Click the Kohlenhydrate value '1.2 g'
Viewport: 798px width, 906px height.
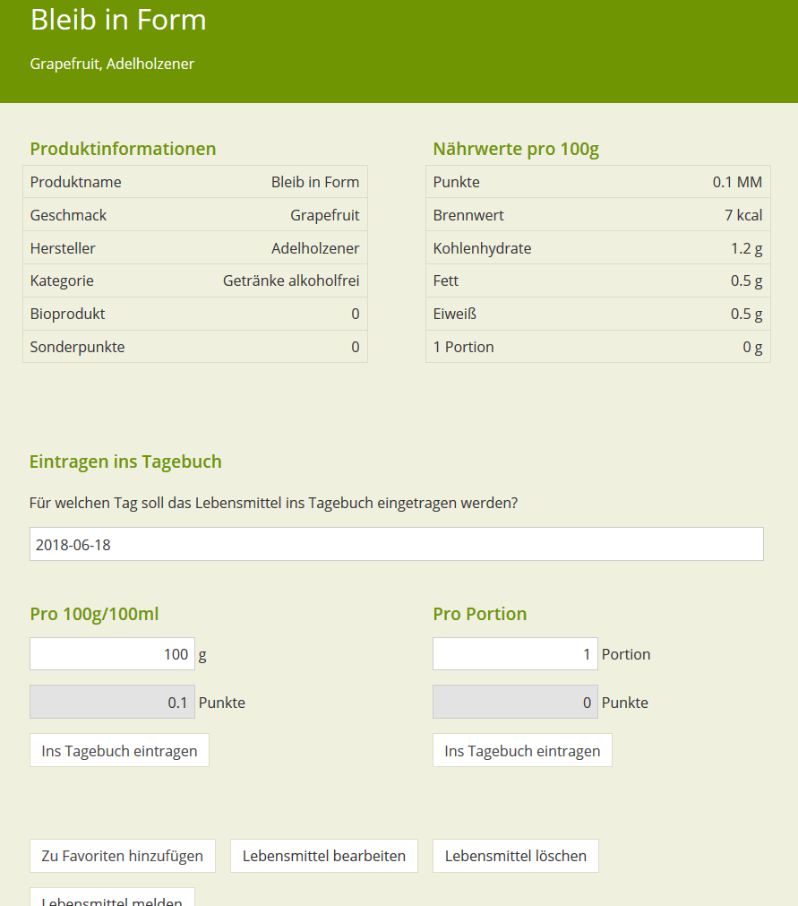tap(747, 248)
